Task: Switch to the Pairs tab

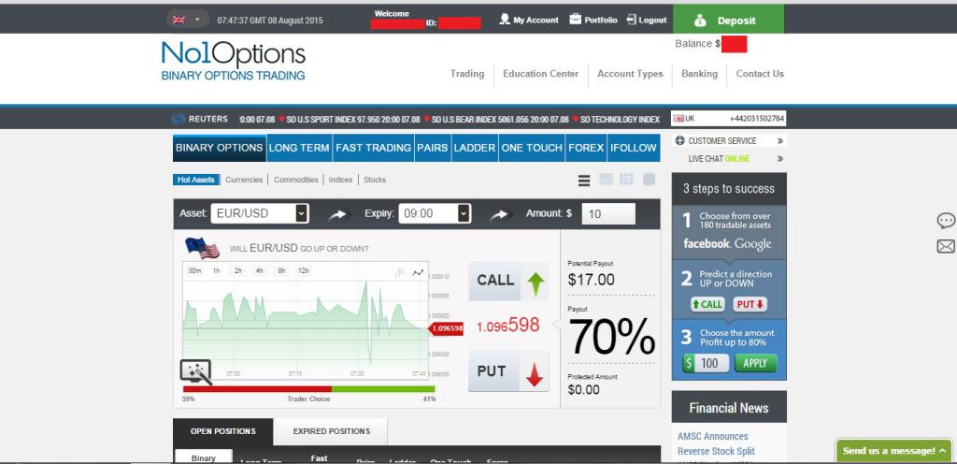Action: [x=433, y=148]
